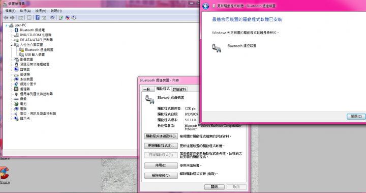Expand the 磁碟機 category
Screen dimensions: 366x193
click(11, 74)
